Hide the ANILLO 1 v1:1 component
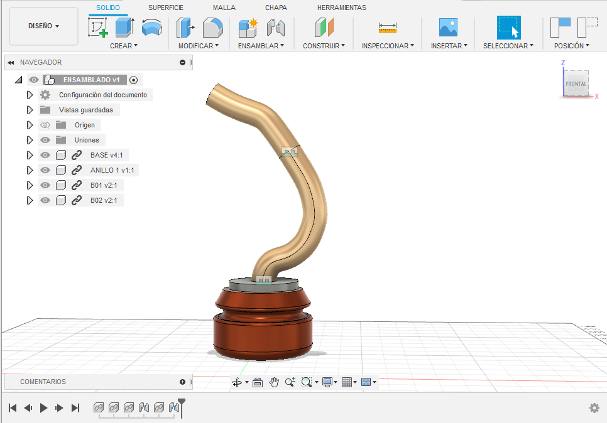 click(x=45, y=170)
